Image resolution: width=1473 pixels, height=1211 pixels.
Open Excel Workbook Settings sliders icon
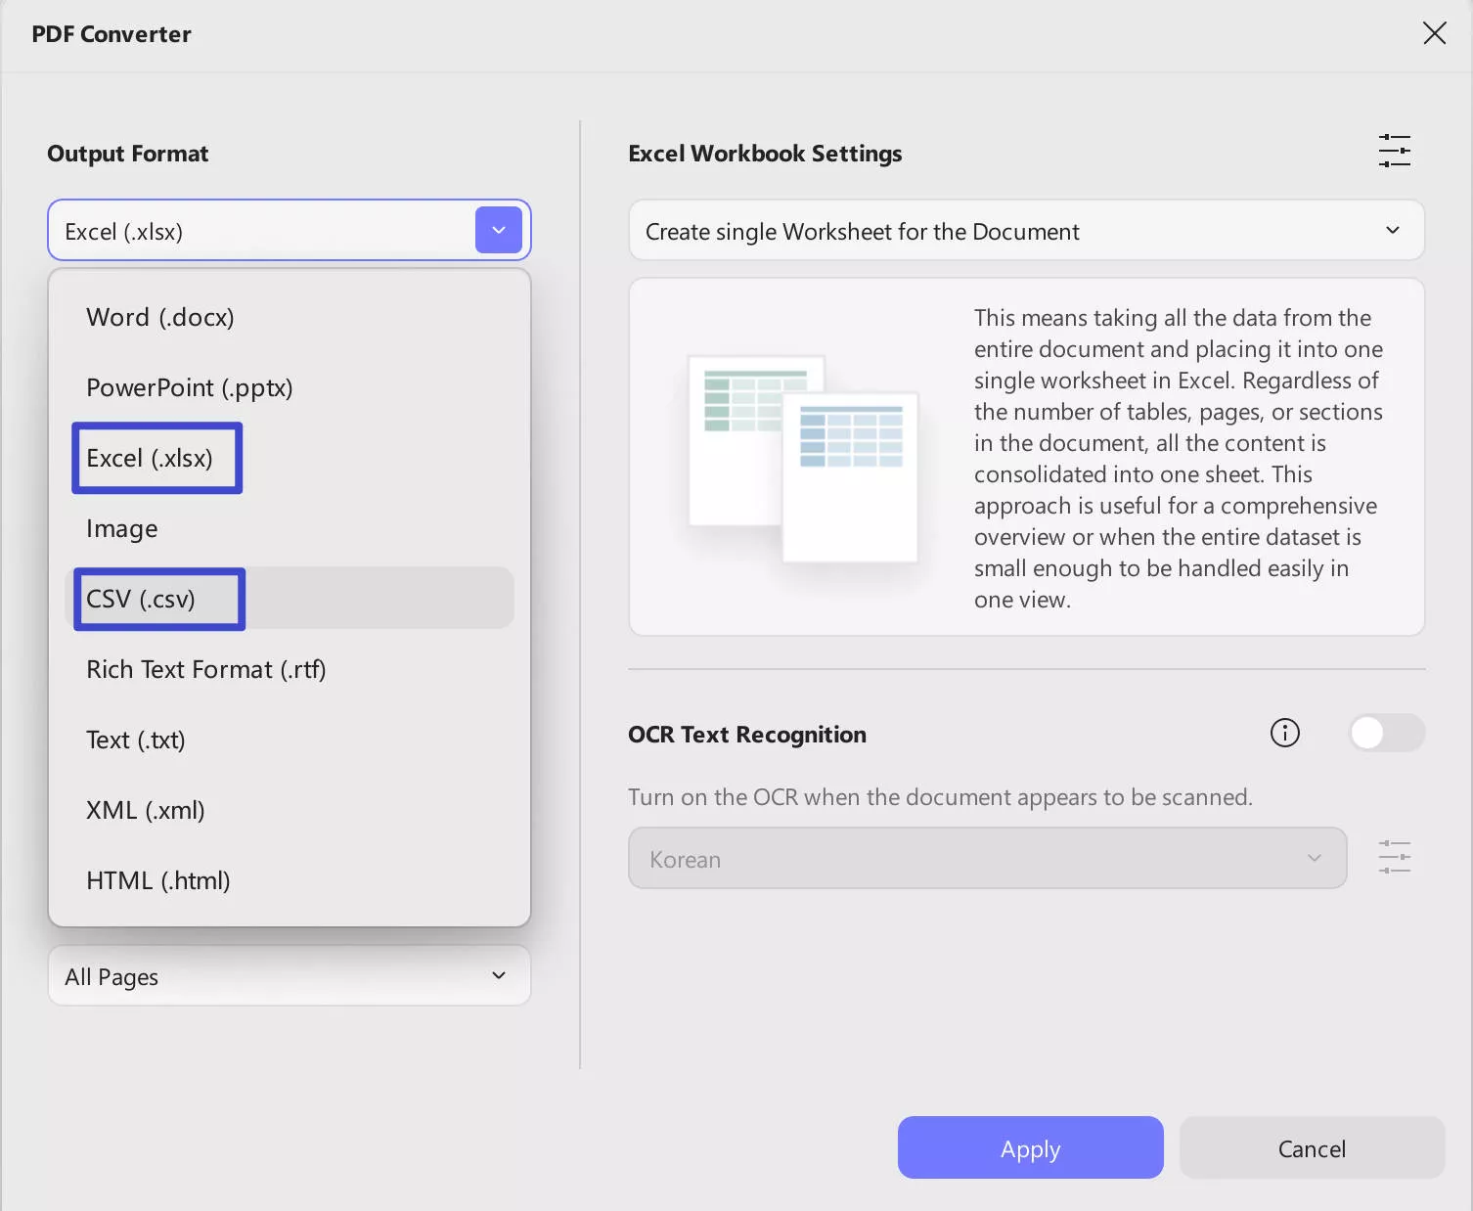[x=1394, y=152]
